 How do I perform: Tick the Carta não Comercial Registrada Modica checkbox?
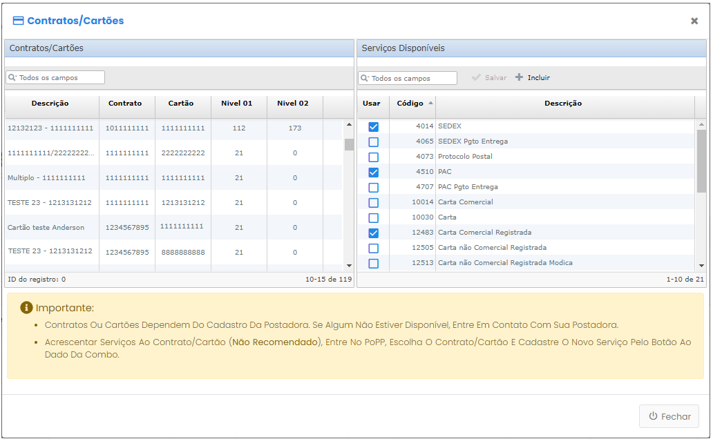tap(373, 263)
